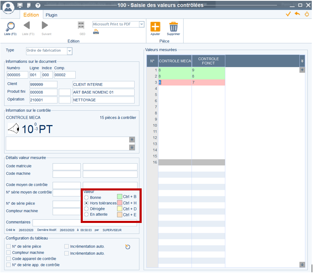Click the user profile avatar icon
This screenshot has width=313, height=276.
[8, 7]
